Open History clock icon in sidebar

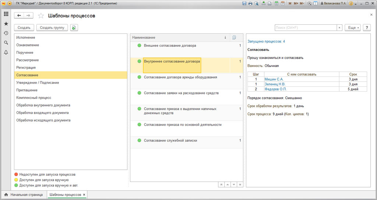click(x=6, y=33)
